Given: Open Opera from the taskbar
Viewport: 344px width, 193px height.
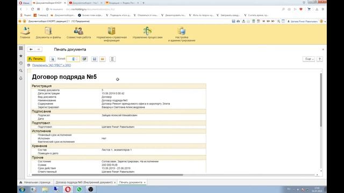Looking at the screenshot, I should click(68, 189).
